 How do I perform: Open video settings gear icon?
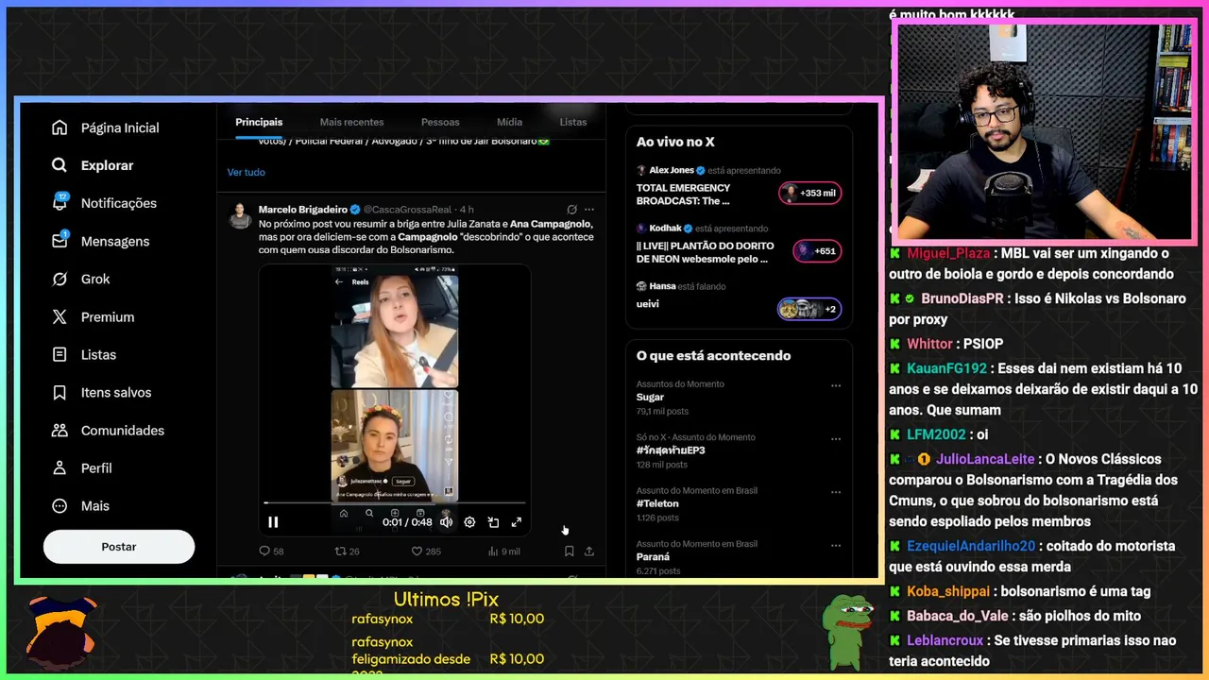click(469, 521)
